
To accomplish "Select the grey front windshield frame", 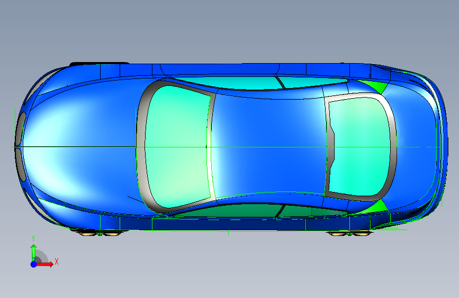I will (141, 147).
